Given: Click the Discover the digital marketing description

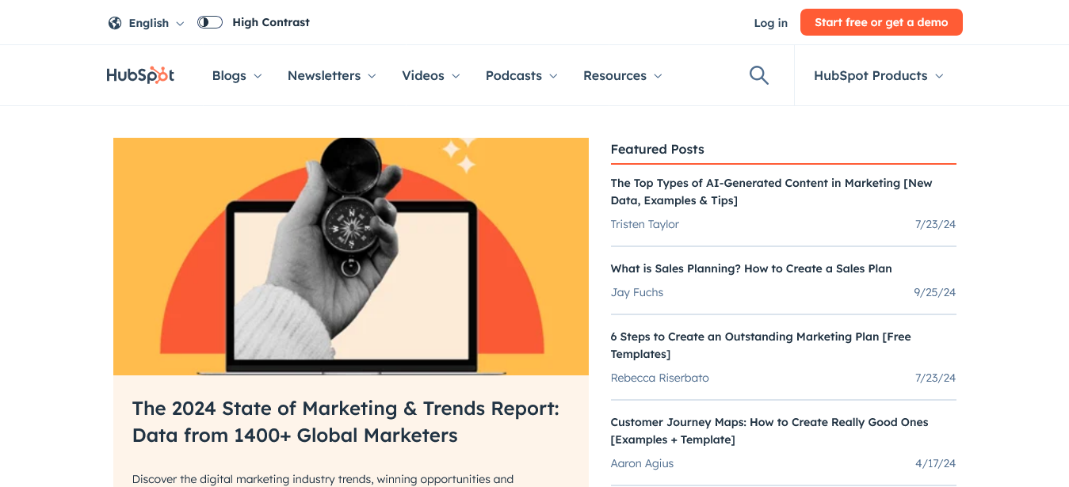Looking at the screenshot, I should 323,479.
